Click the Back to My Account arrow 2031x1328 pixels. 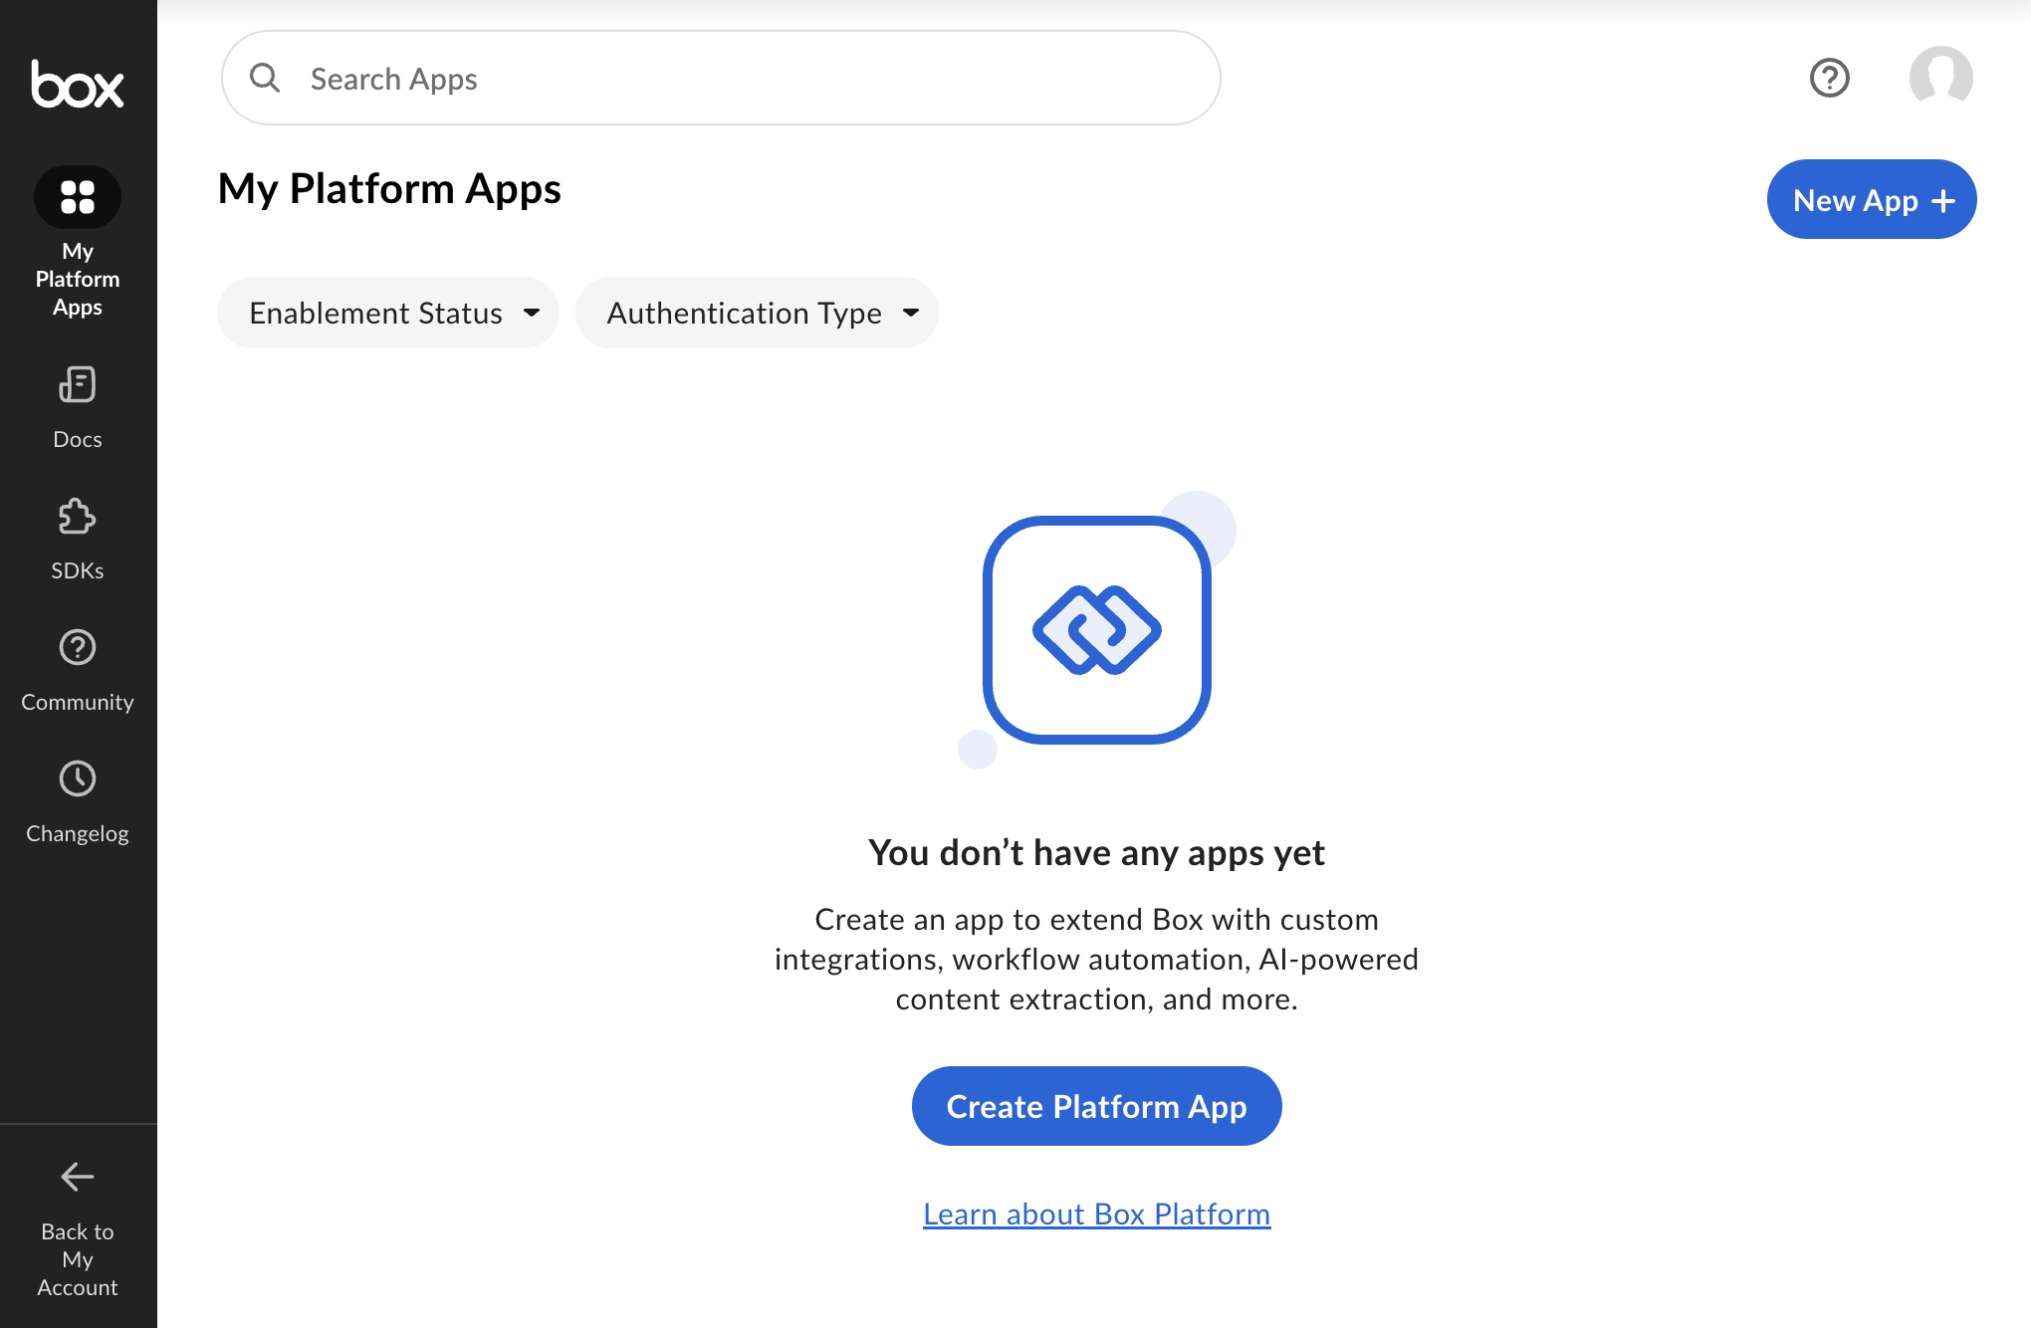click(78, 1177)
